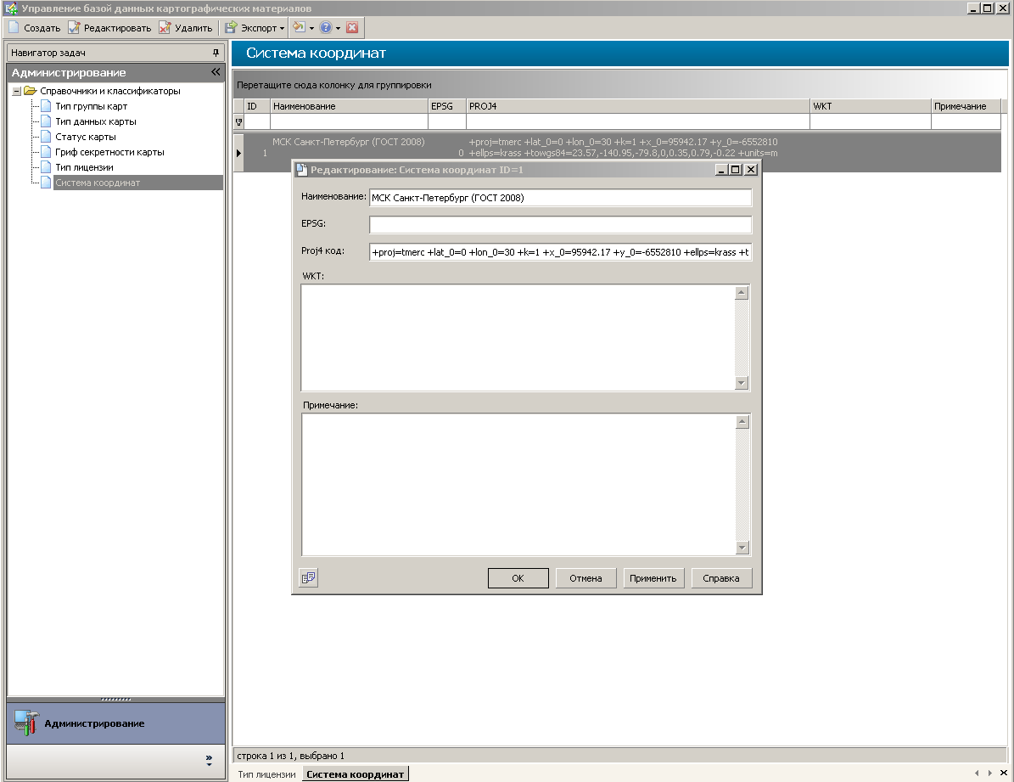The height and width of the screenshot is (782, 1014).
Task: Click the red X exit icon in toolbar
Action: pyautogui.click(x=352, y=27)
